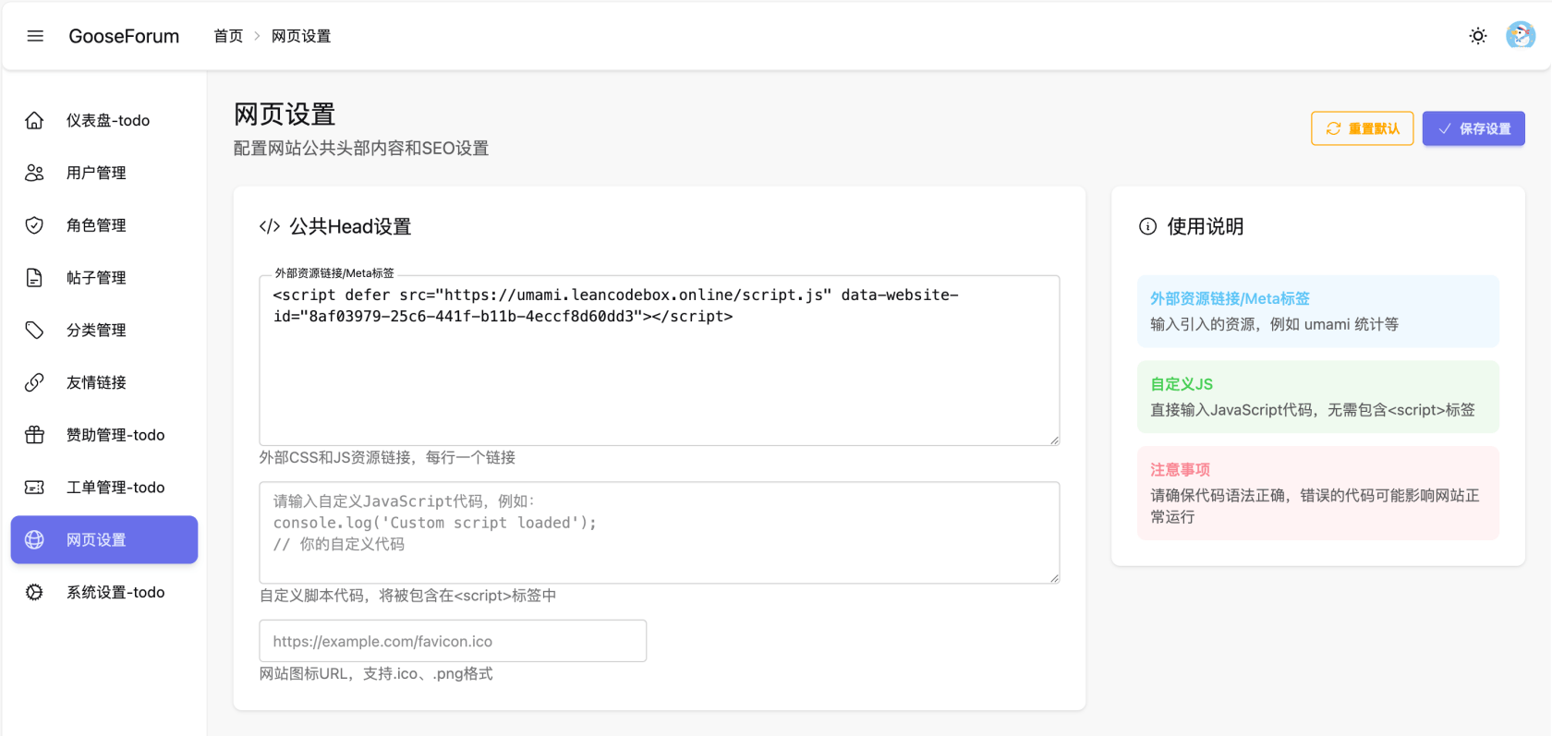This screenshot has width=1552, height=736.
Task: Click the hint 外部CSS和JS资源链接，每行一个链接
Action: coord(387,457)
